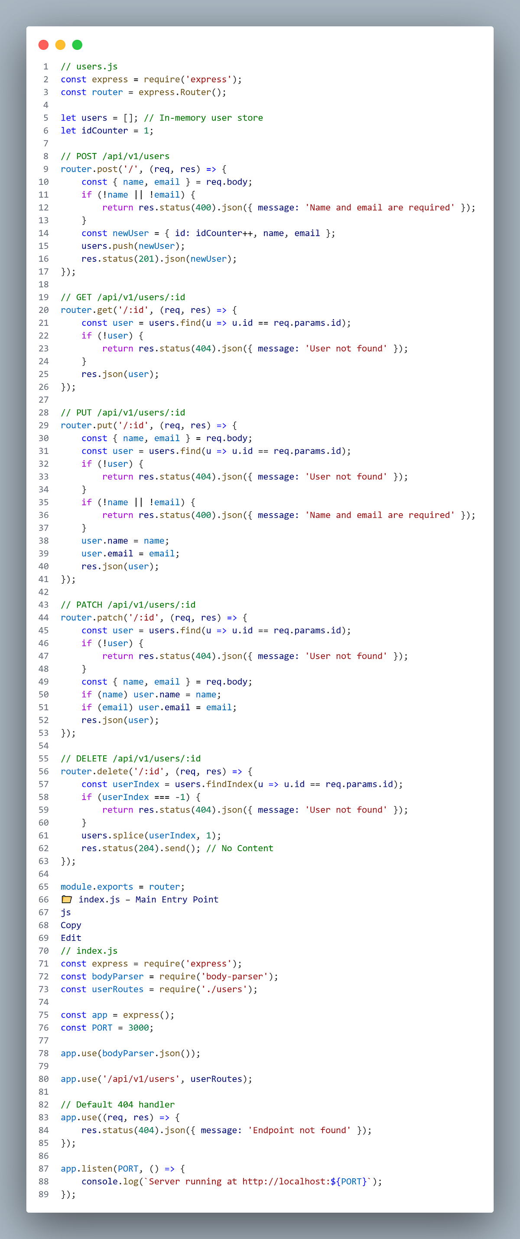Click 'Name and email are required' on line 12

pos(380,207)
